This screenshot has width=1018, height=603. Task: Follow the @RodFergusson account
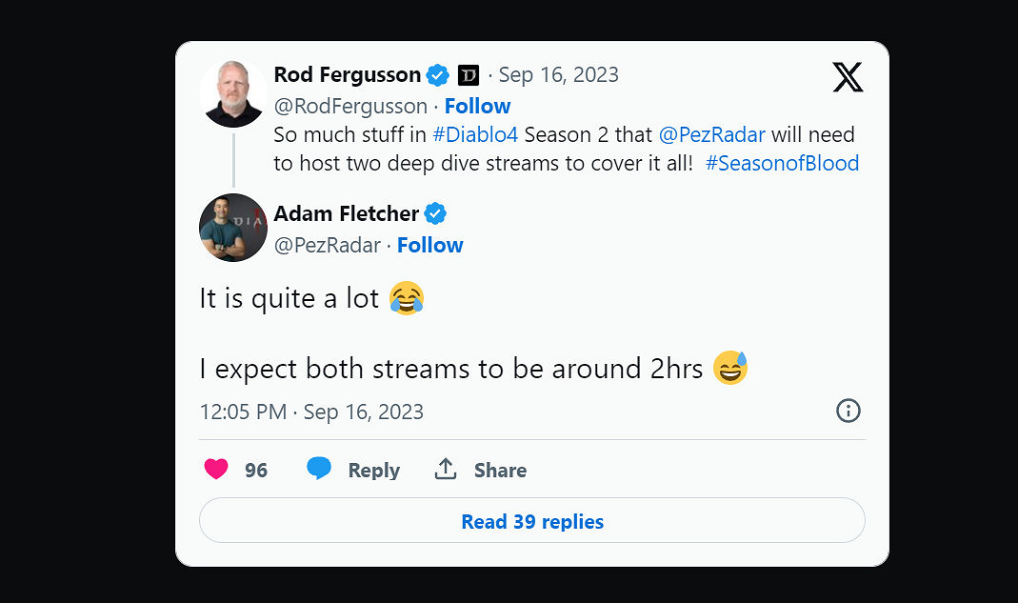click(x=477, y=106)
